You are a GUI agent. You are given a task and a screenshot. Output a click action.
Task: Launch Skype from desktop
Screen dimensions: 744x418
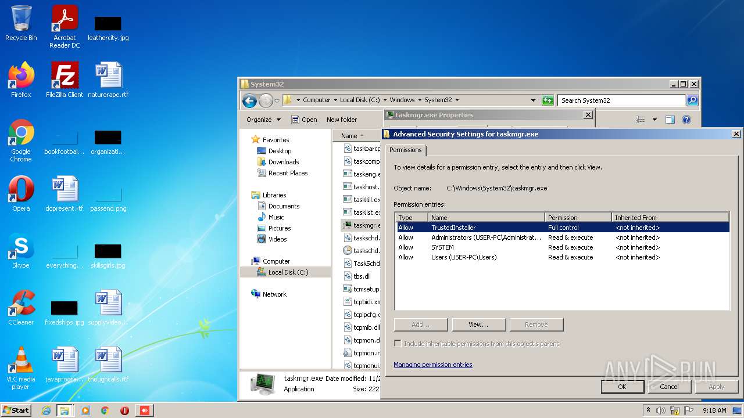click(x=21, y=250)
